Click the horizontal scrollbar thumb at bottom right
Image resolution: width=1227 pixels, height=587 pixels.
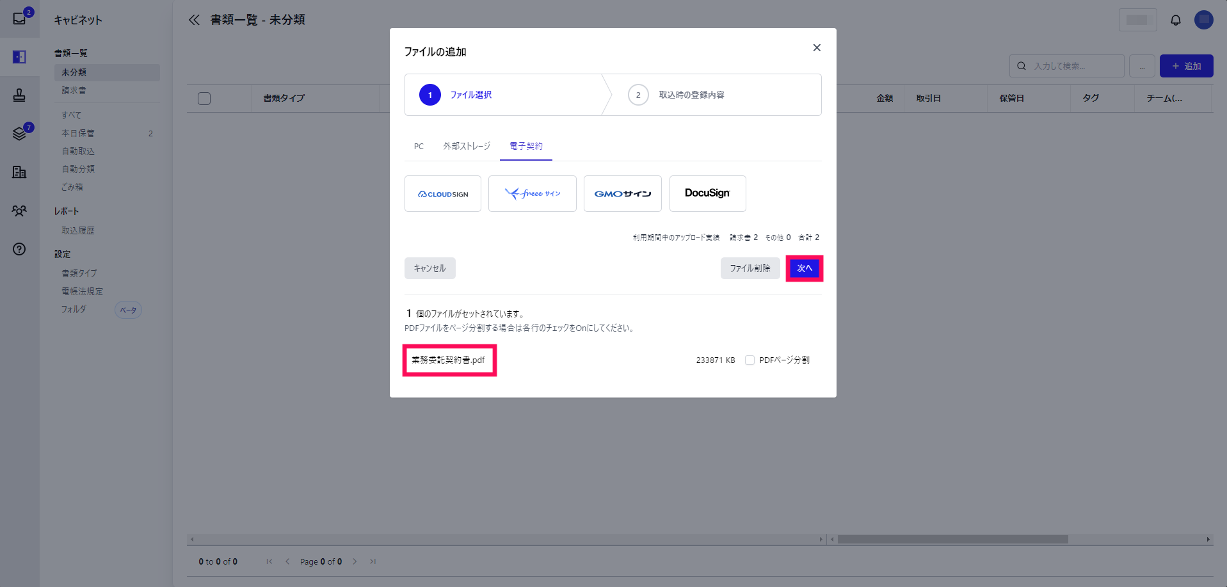pos(952,539)
